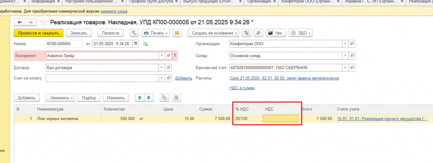Open document structure (related documents) icon
This screenshot has width=433, height=163.
coord(247,33)
